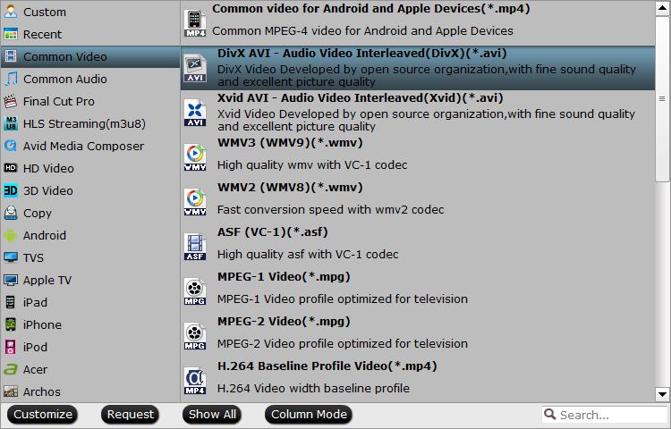
Task: Choose MPEG-1 Video(*.mpg) format title
Action: click(284, 277)
